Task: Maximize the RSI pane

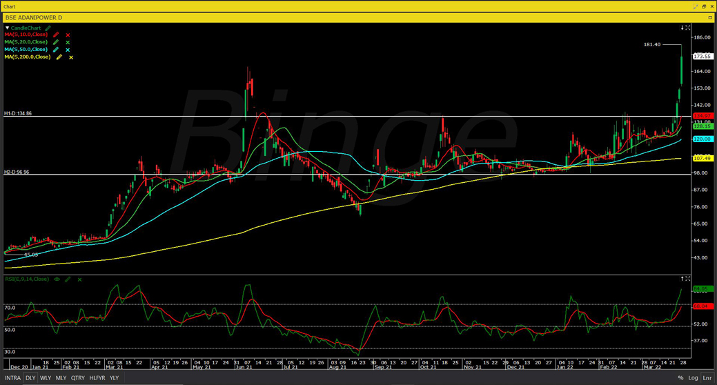Action: [688, 279]
